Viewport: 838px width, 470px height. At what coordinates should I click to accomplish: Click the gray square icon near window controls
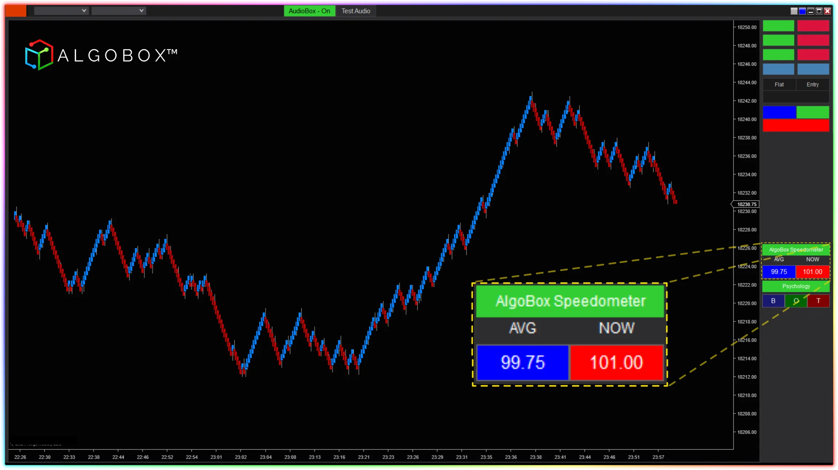pyautogui.click(x=794, y=11)
